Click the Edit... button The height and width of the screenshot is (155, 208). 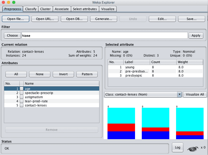click(162, 19)
